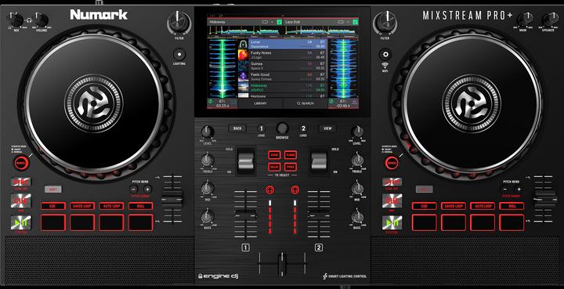Open the LIBRARY tab on the touchscreen

pyautogui.click(x=260, y=103)
